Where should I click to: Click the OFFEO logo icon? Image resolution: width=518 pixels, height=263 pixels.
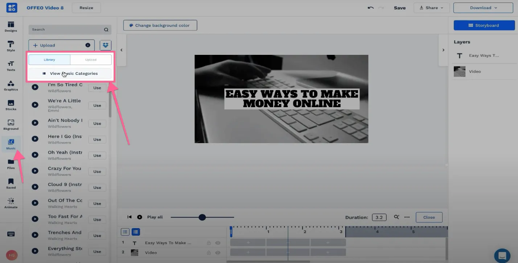(12, 8)
